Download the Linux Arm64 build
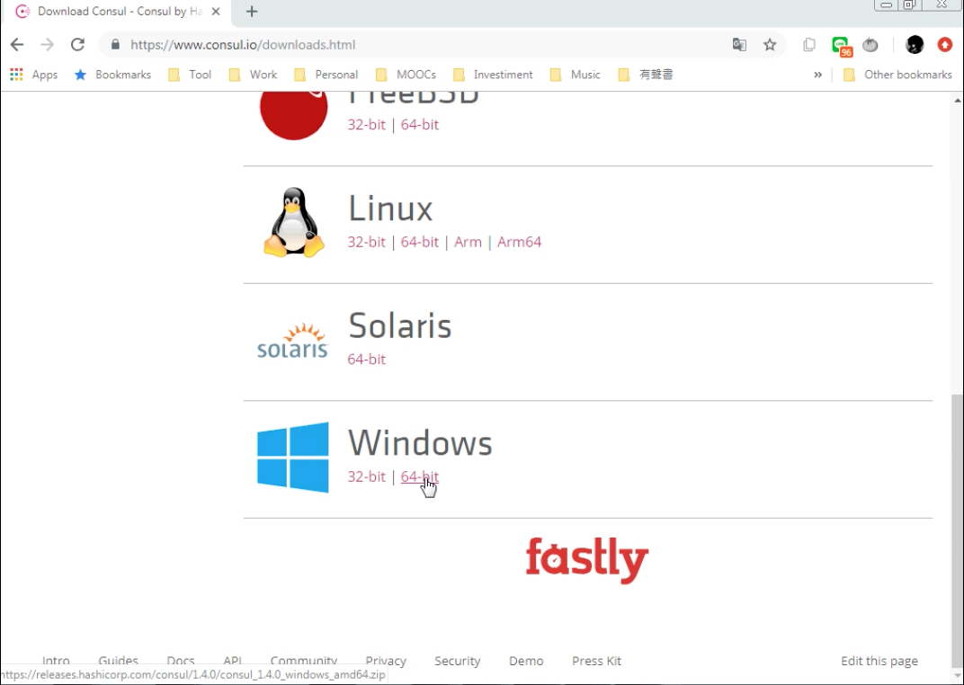964x685 pixels. pyautogui.click(x=520, y=242)
